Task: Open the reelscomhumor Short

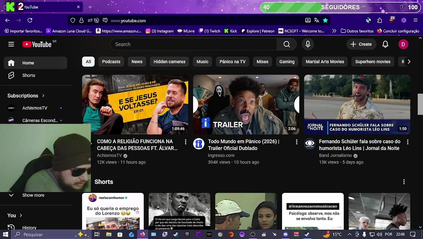Action: point(113,211)
